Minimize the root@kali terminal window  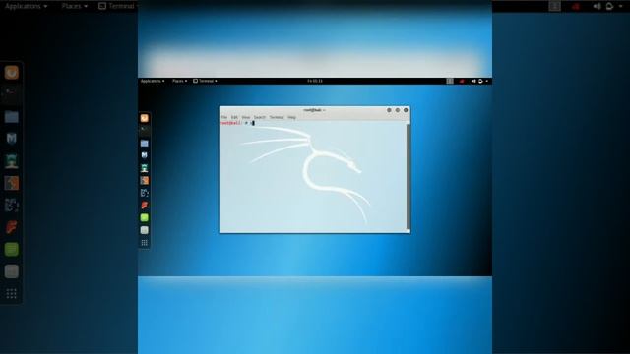tap(389, 110)
